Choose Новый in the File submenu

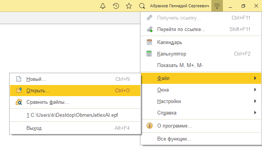75,79
